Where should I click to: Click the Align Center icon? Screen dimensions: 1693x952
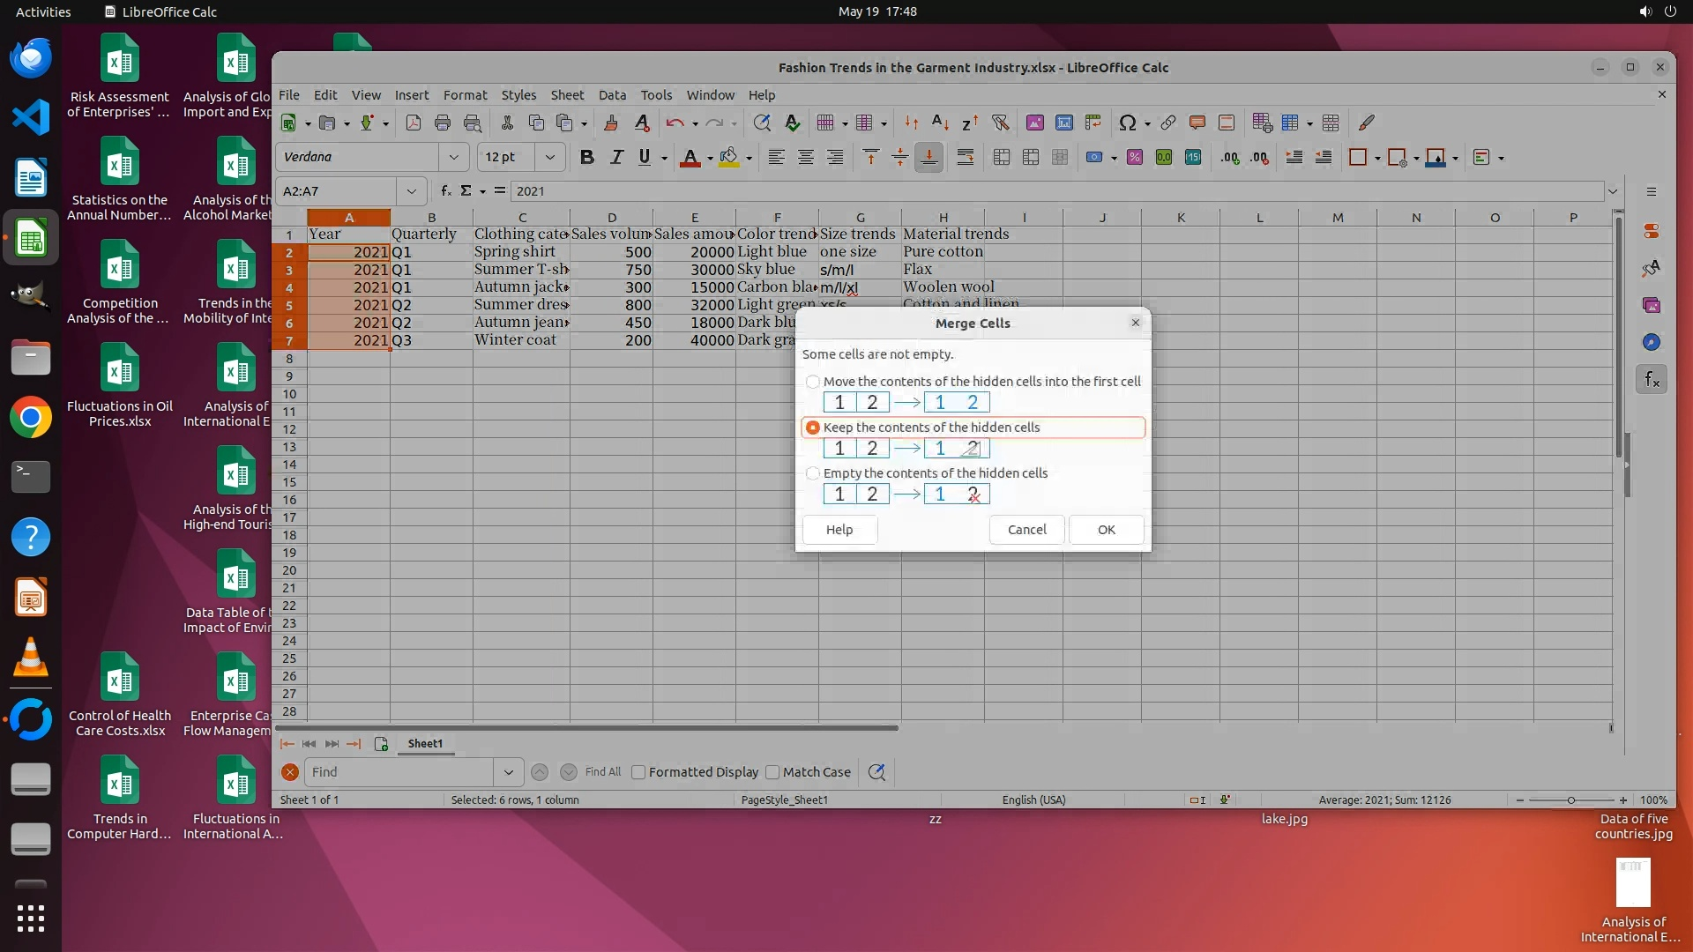click(x=805, y=158)
